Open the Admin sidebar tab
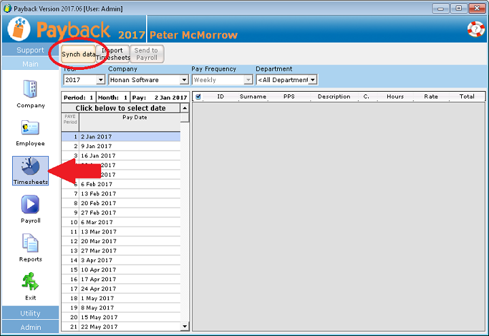 click(x=30, y=327)
